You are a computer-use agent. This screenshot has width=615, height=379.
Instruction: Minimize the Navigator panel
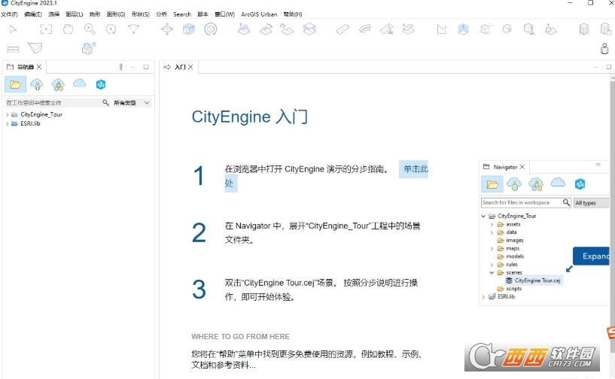(x=133, y=67)
